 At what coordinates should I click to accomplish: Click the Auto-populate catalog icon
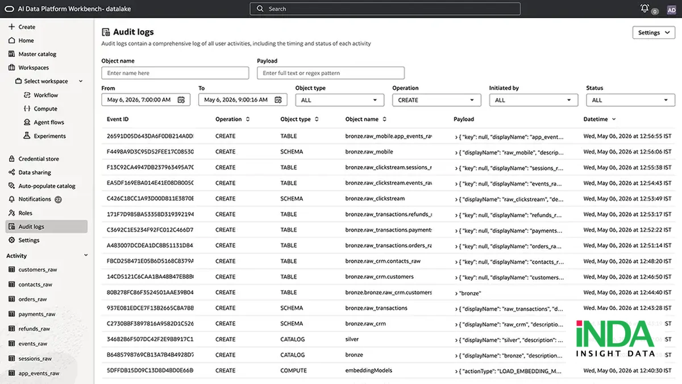tap(12, 186)
